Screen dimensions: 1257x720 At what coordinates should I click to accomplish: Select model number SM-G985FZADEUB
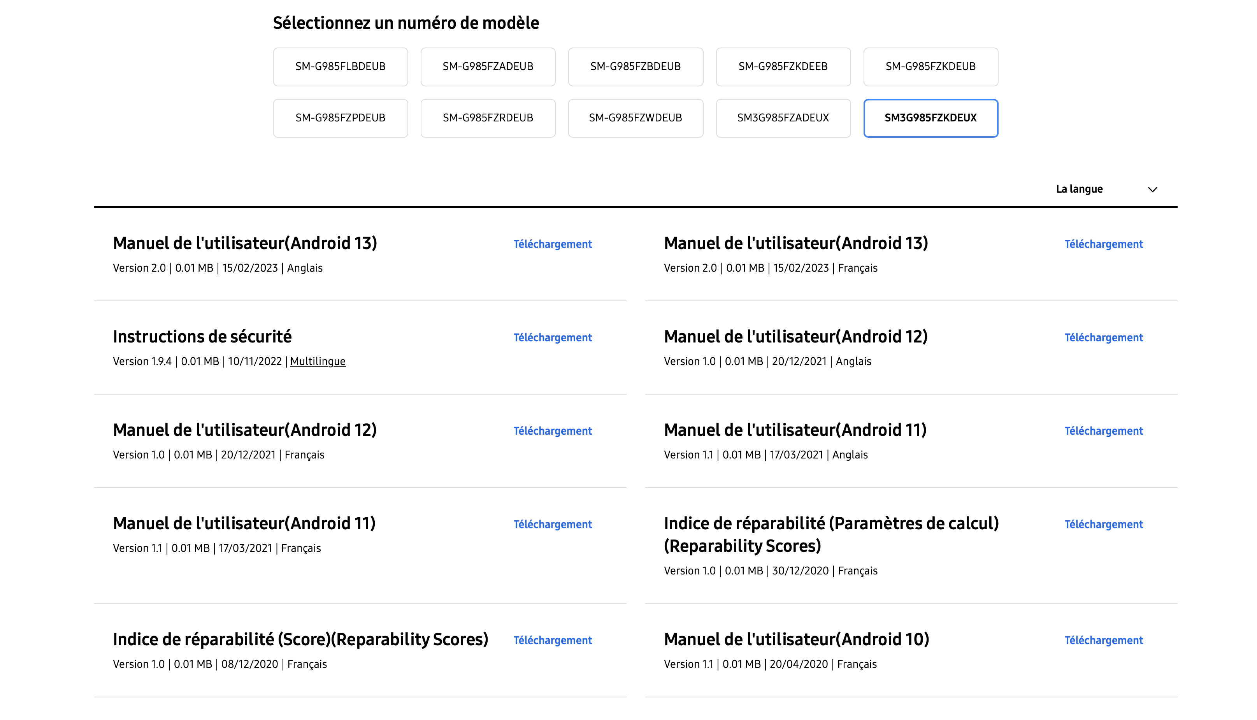488,67
